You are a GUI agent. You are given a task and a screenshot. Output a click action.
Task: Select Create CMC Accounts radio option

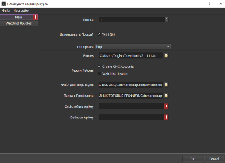pos(99,67)
